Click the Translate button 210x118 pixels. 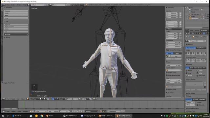pos(16,11)
